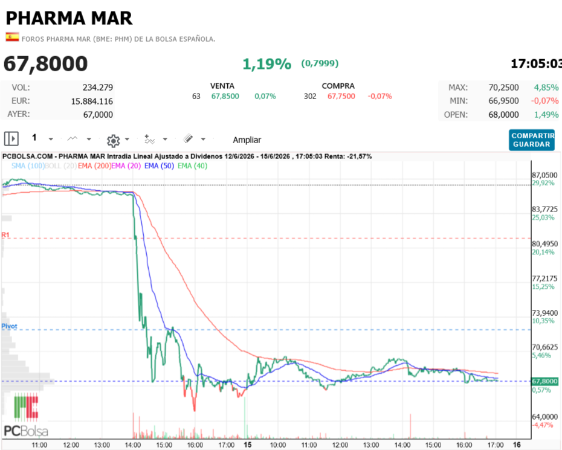Click the 87,0500 price axis label

tap(544, 175)
